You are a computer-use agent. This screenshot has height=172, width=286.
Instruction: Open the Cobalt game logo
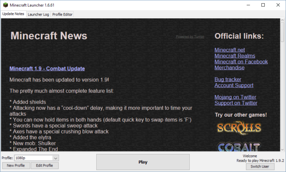(239, 147)
